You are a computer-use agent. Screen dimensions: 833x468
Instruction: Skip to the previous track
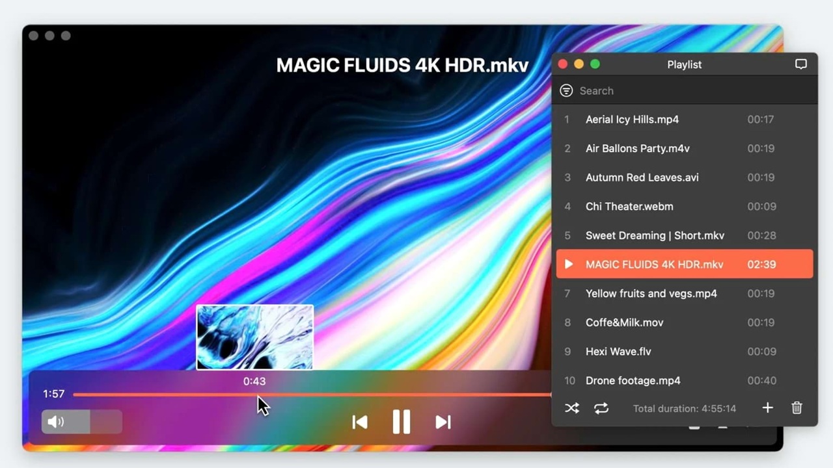pos(359,422)
